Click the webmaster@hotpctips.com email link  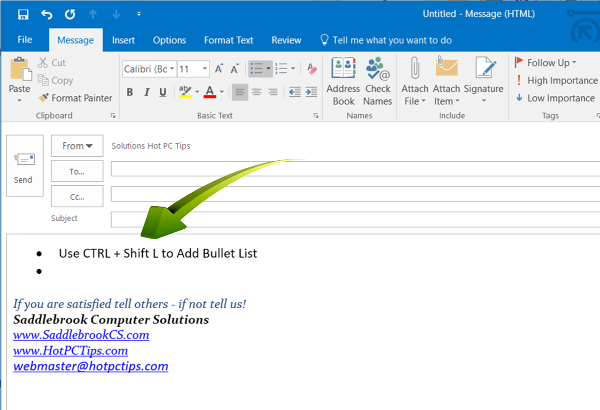90,367
